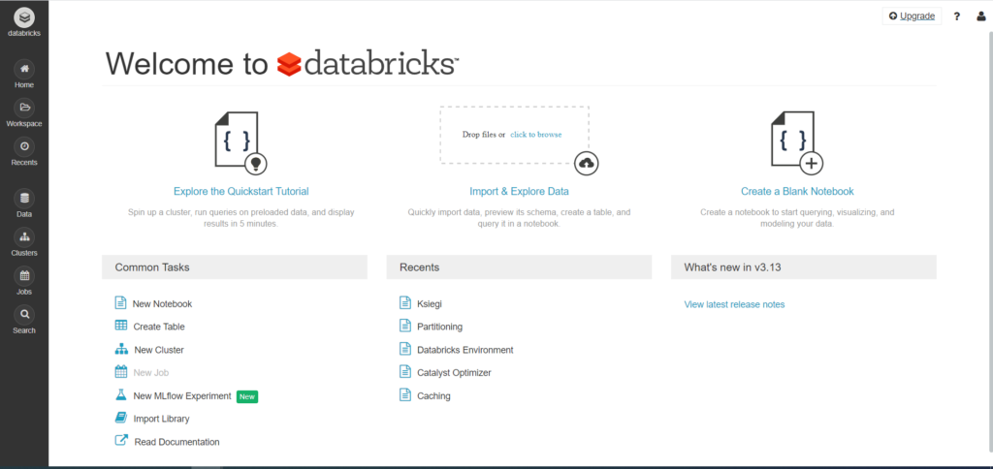Open the Data database icon

click(24, 198)
